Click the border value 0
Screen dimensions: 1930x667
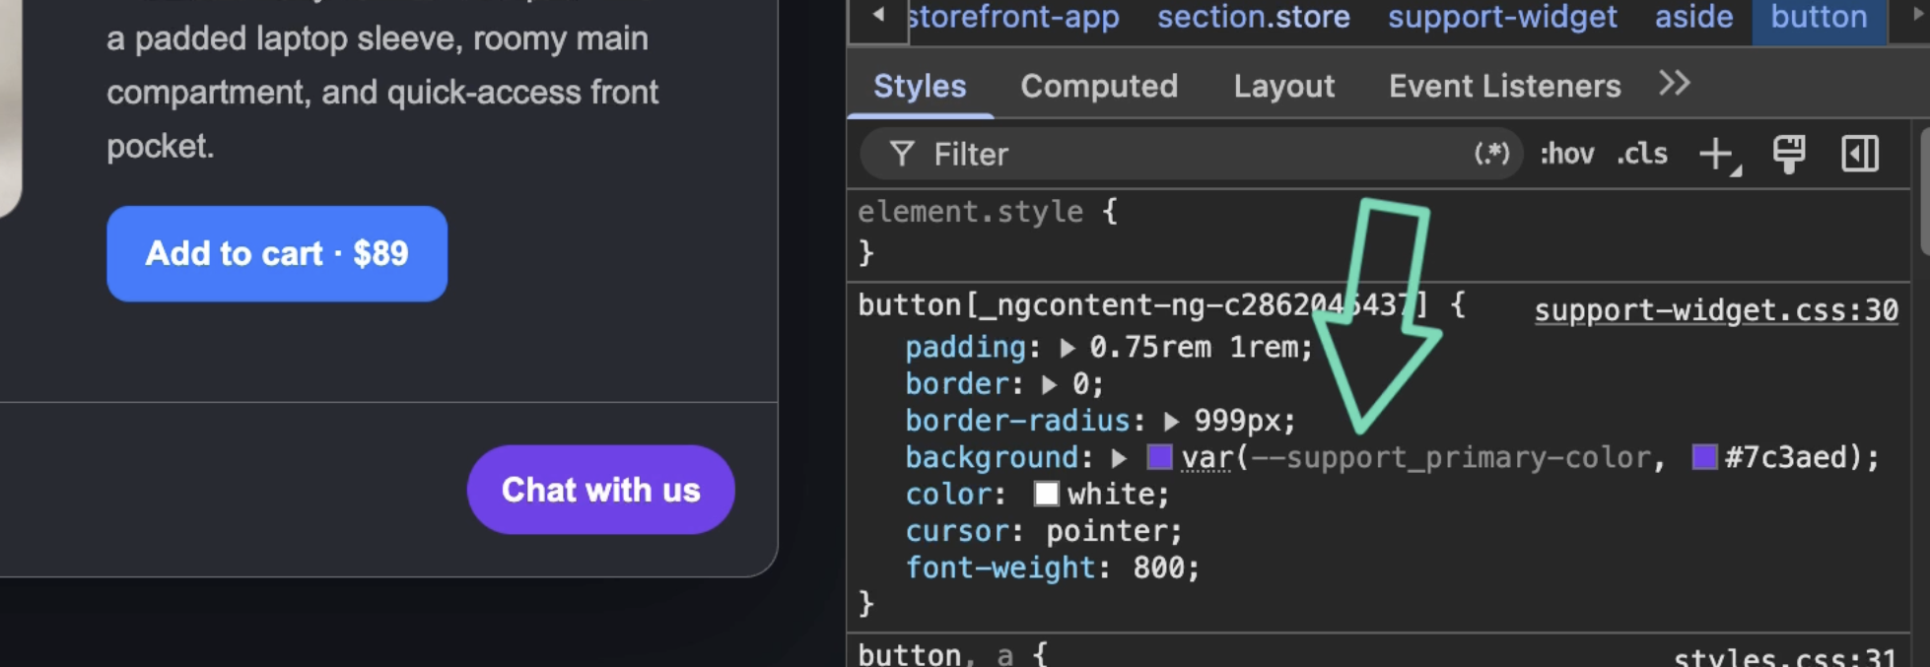click(x=1080, y=384)
